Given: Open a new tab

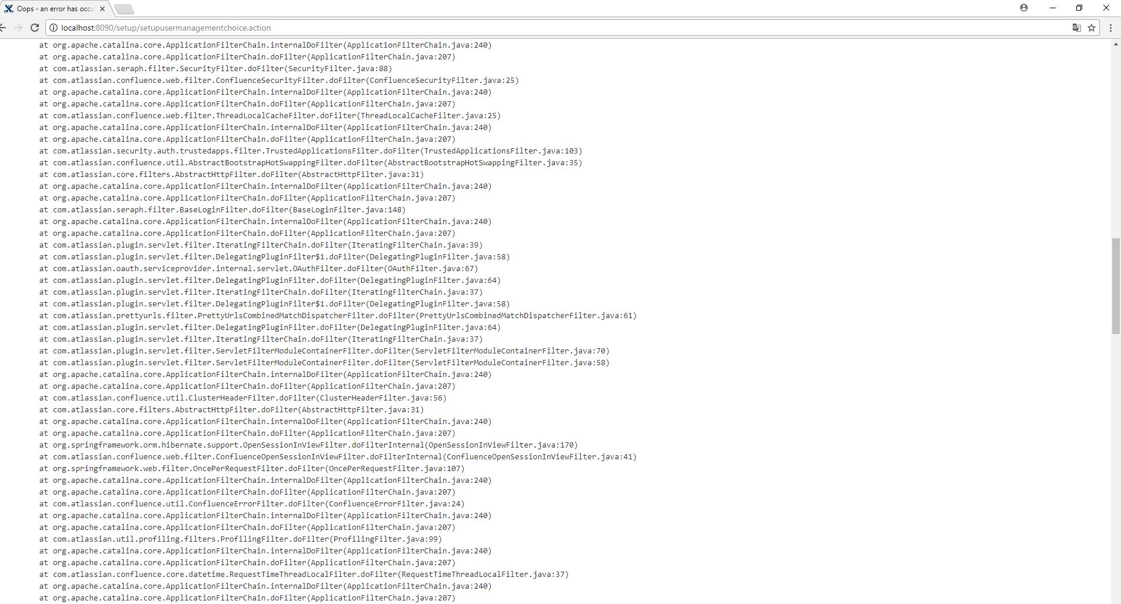Looking at the screenshot, I should pos(124,9).
